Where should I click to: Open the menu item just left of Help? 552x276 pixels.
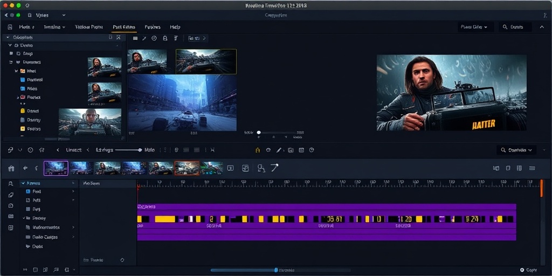click(153, 27)
